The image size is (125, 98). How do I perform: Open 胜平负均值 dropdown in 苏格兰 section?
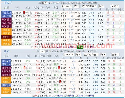tap(89, 6)
